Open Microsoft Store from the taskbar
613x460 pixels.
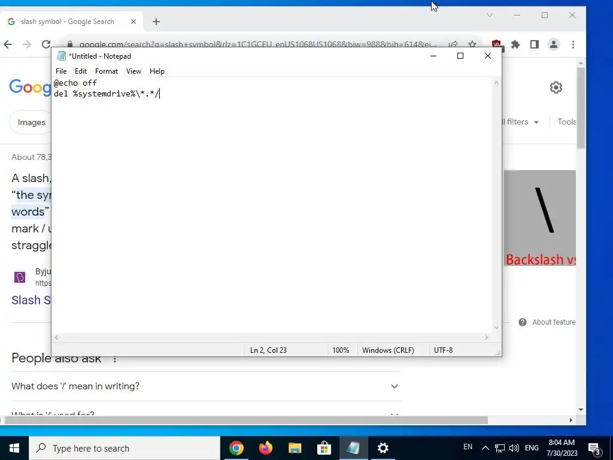[324, 448]
